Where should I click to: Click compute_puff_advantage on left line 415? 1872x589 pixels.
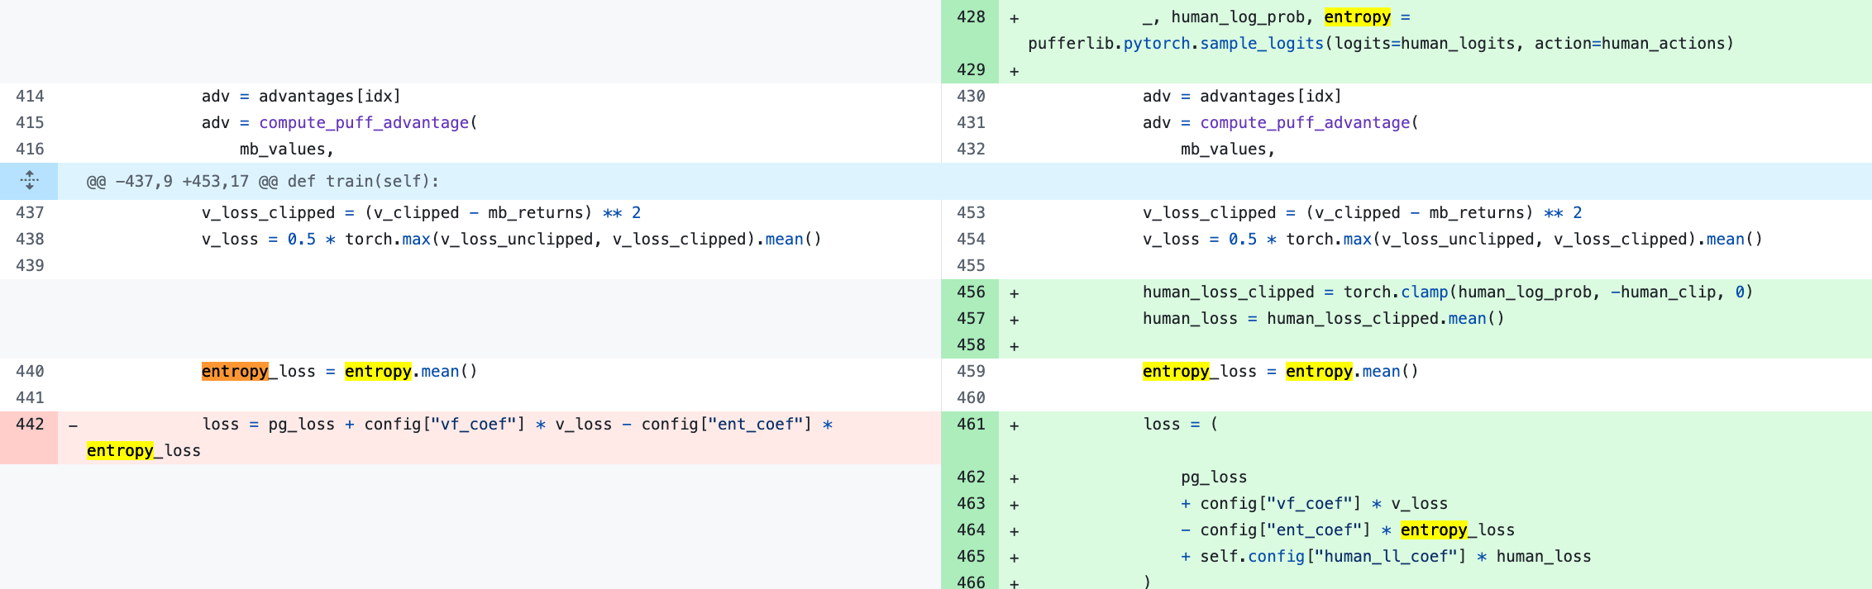point(364,122)
